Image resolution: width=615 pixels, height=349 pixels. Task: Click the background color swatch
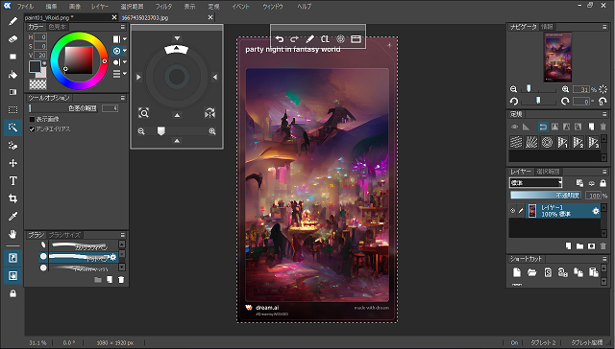(41, 73)
